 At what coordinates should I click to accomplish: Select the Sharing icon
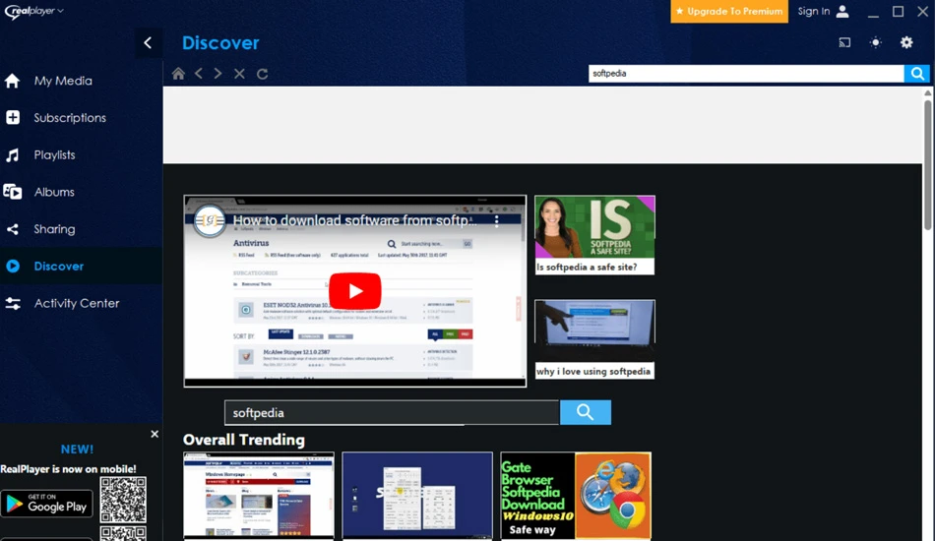[13, 229]
